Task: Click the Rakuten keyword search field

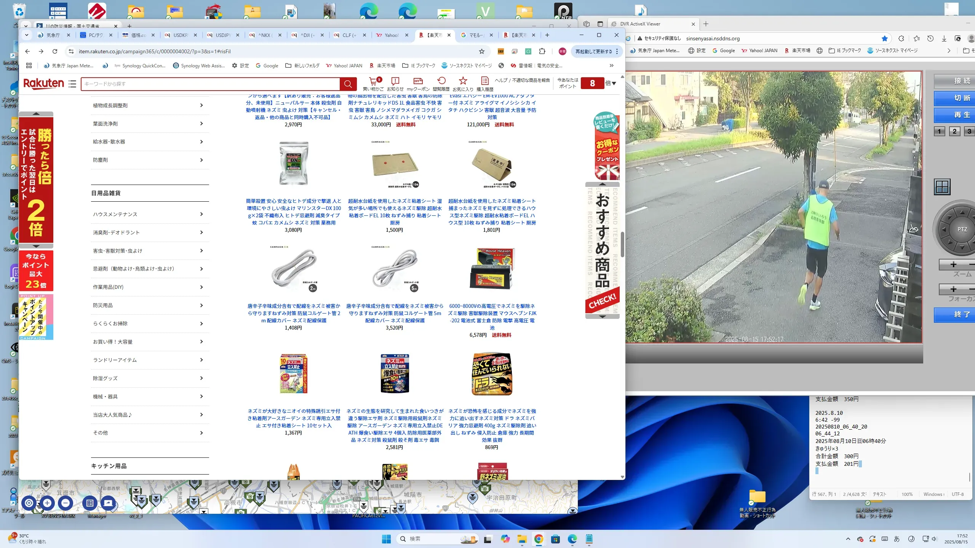Action: point(209,84)
